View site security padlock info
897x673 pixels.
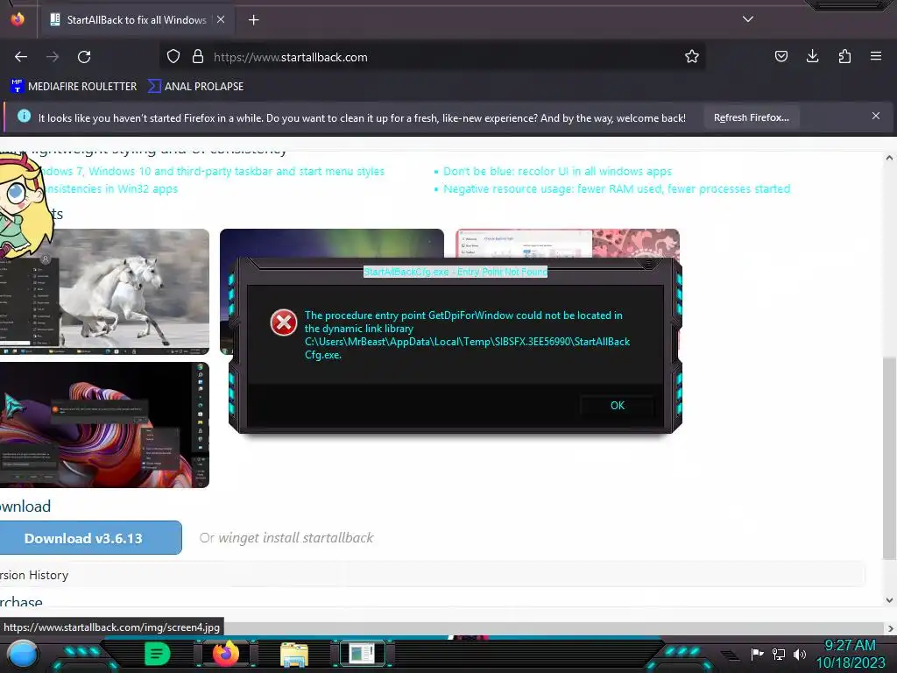tap(198, 57)
